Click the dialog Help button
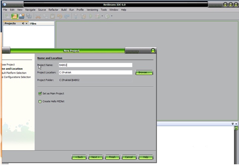The height and width of the screenshot is (168, 239). (x=146, y=157)
